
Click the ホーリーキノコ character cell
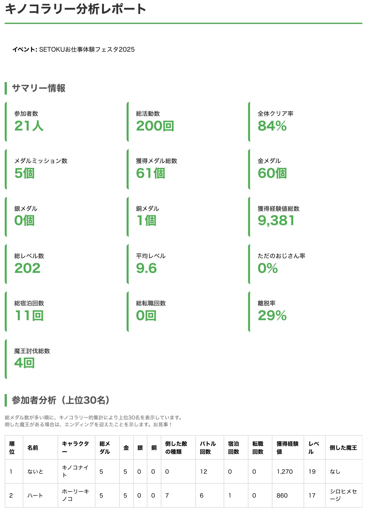[x=76, y=495]
